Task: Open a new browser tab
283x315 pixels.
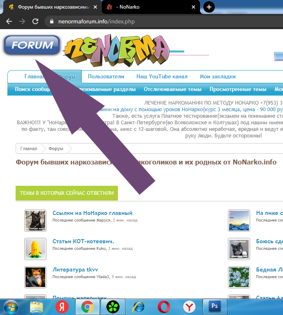Action: pyautogui.click(x=209, y=7)
